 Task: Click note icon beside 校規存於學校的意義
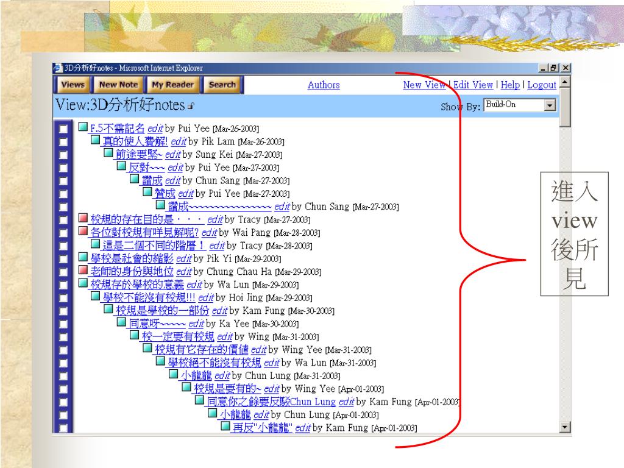tap(83, 283)
